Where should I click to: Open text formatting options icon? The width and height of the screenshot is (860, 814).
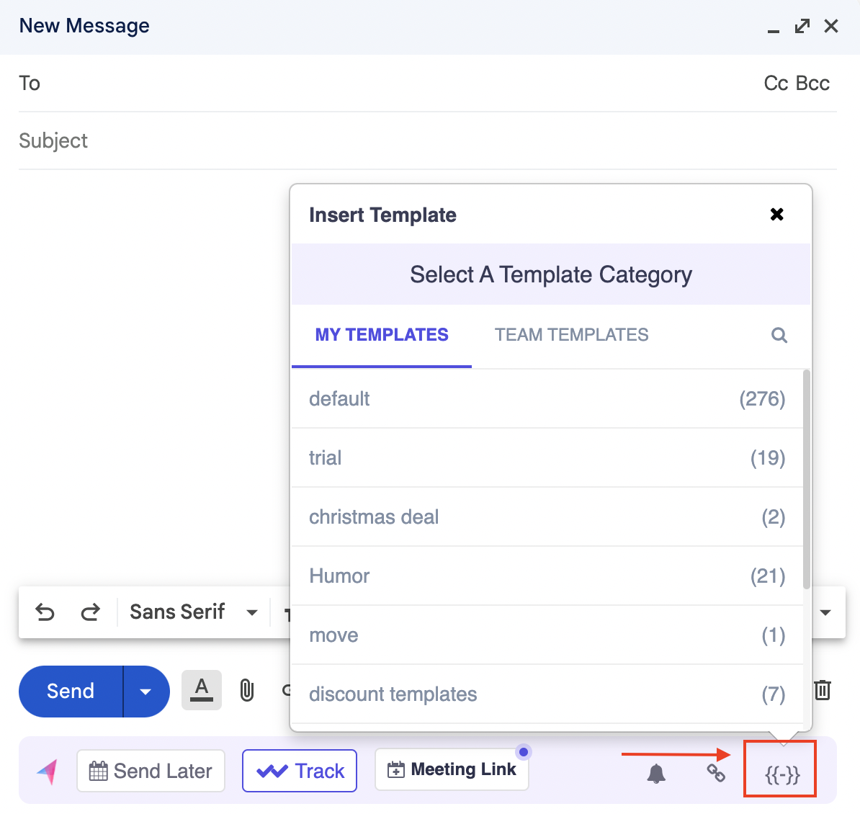pos(202,690)
